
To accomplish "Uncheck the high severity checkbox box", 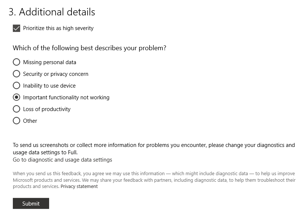I will 16,28.
